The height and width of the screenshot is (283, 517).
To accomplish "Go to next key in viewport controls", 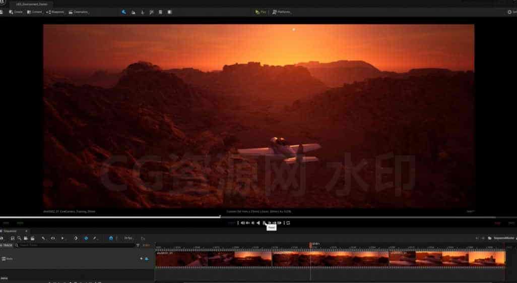I will (274, 223).
